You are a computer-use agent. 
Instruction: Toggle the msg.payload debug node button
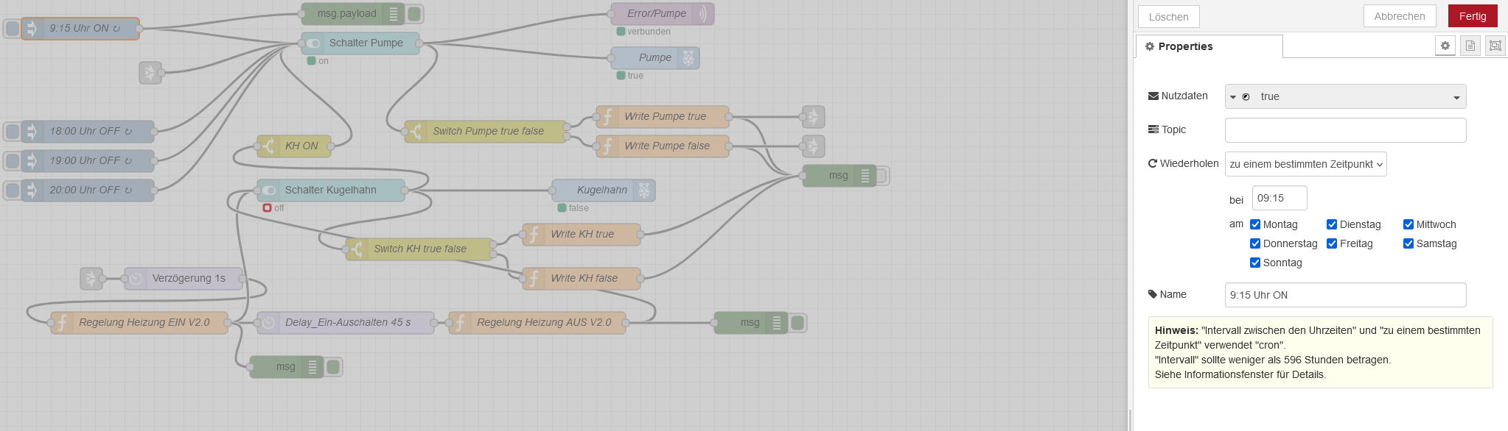414,13
